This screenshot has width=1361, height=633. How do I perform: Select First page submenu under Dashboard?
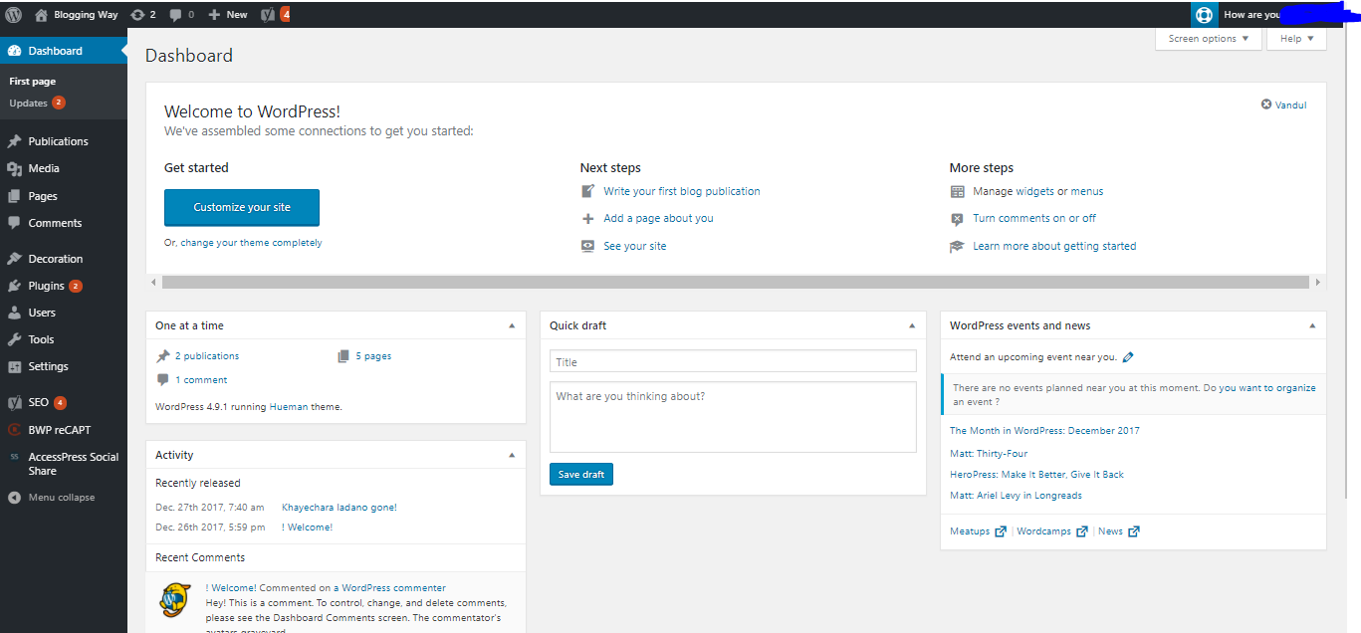pyautogui.click(x=33, y=82)
